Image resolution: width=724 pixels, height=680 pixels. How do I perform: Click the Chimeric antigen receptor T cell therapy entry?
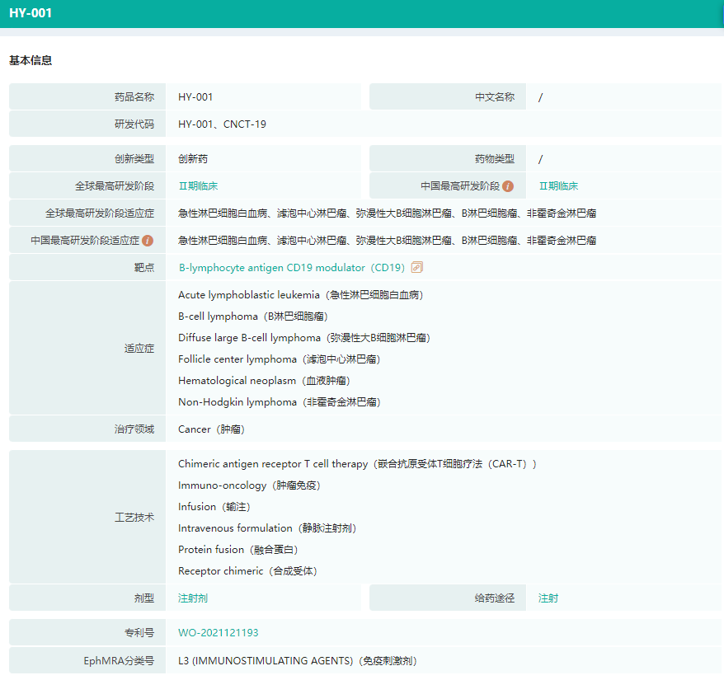point(357,464)
